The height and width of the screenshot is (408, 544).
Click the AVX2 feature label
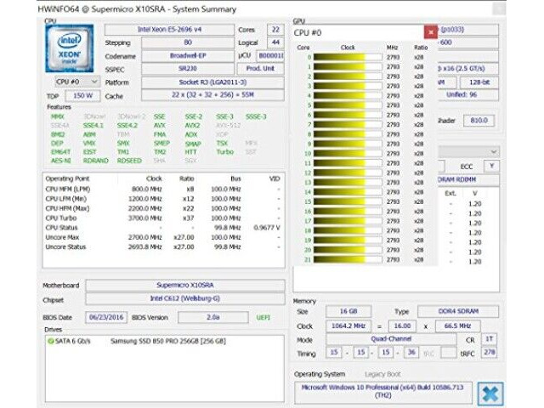[x=192, y=125]
